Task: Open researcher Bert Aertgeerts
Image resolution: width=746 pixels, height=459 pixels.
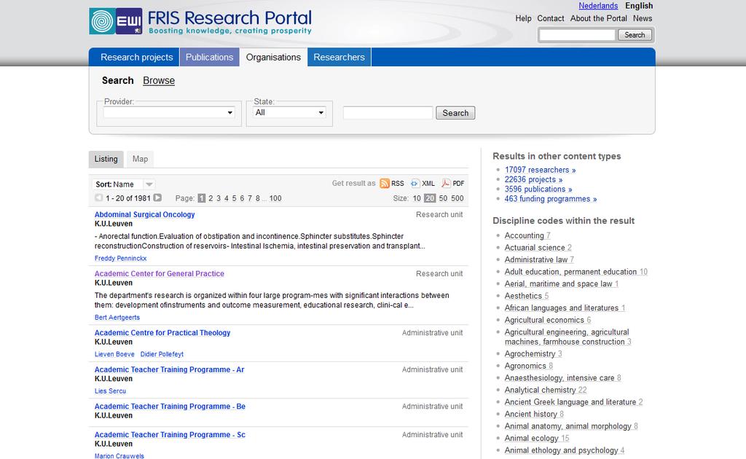Action: (x=117, y=317)
